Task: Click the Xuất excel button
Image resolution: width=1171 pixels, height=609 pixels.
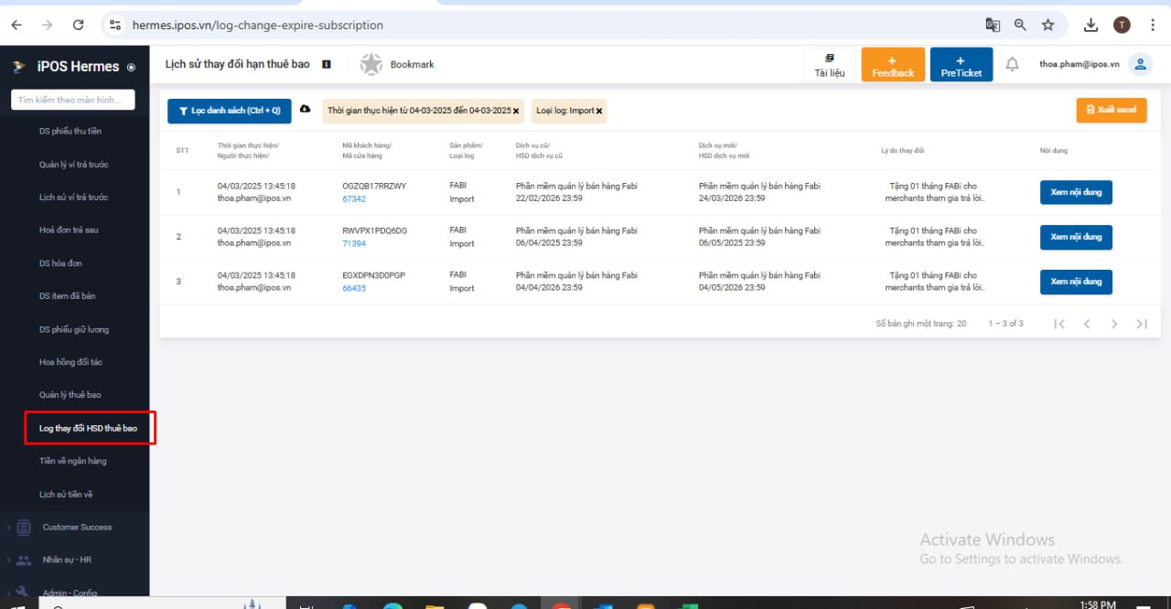Action: point(1112,110)
